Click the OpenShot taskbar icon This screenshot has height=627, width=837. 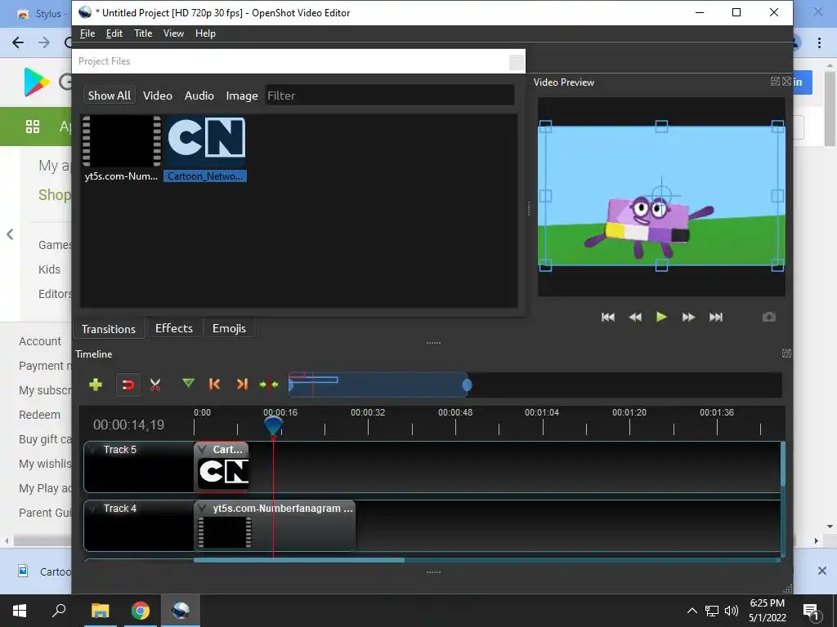(x=181, y=611)
